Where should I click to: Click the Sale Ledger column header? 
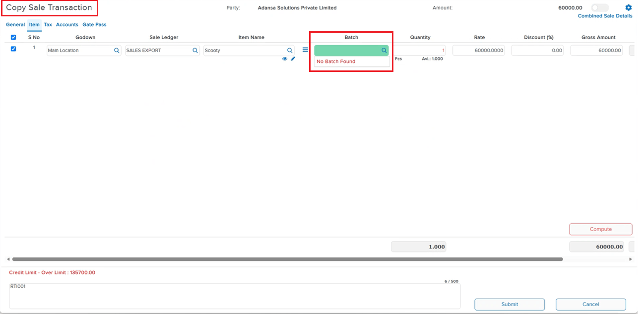[164, 37]
